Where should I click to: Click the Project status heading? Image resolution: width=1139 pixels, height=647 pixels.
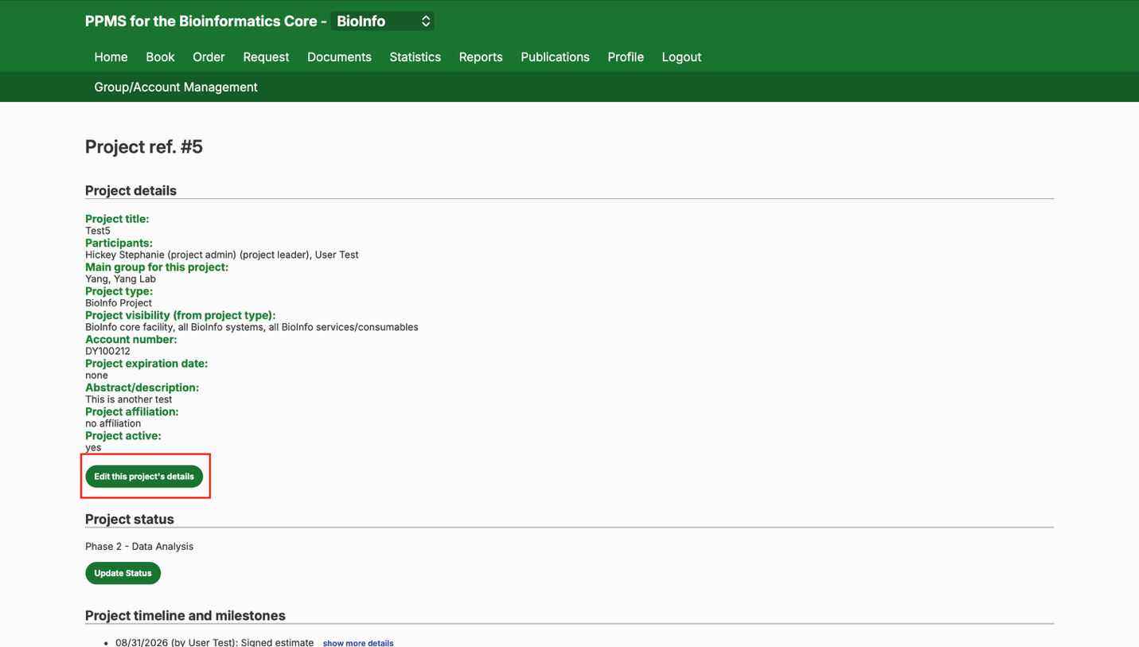click(130, 520)
